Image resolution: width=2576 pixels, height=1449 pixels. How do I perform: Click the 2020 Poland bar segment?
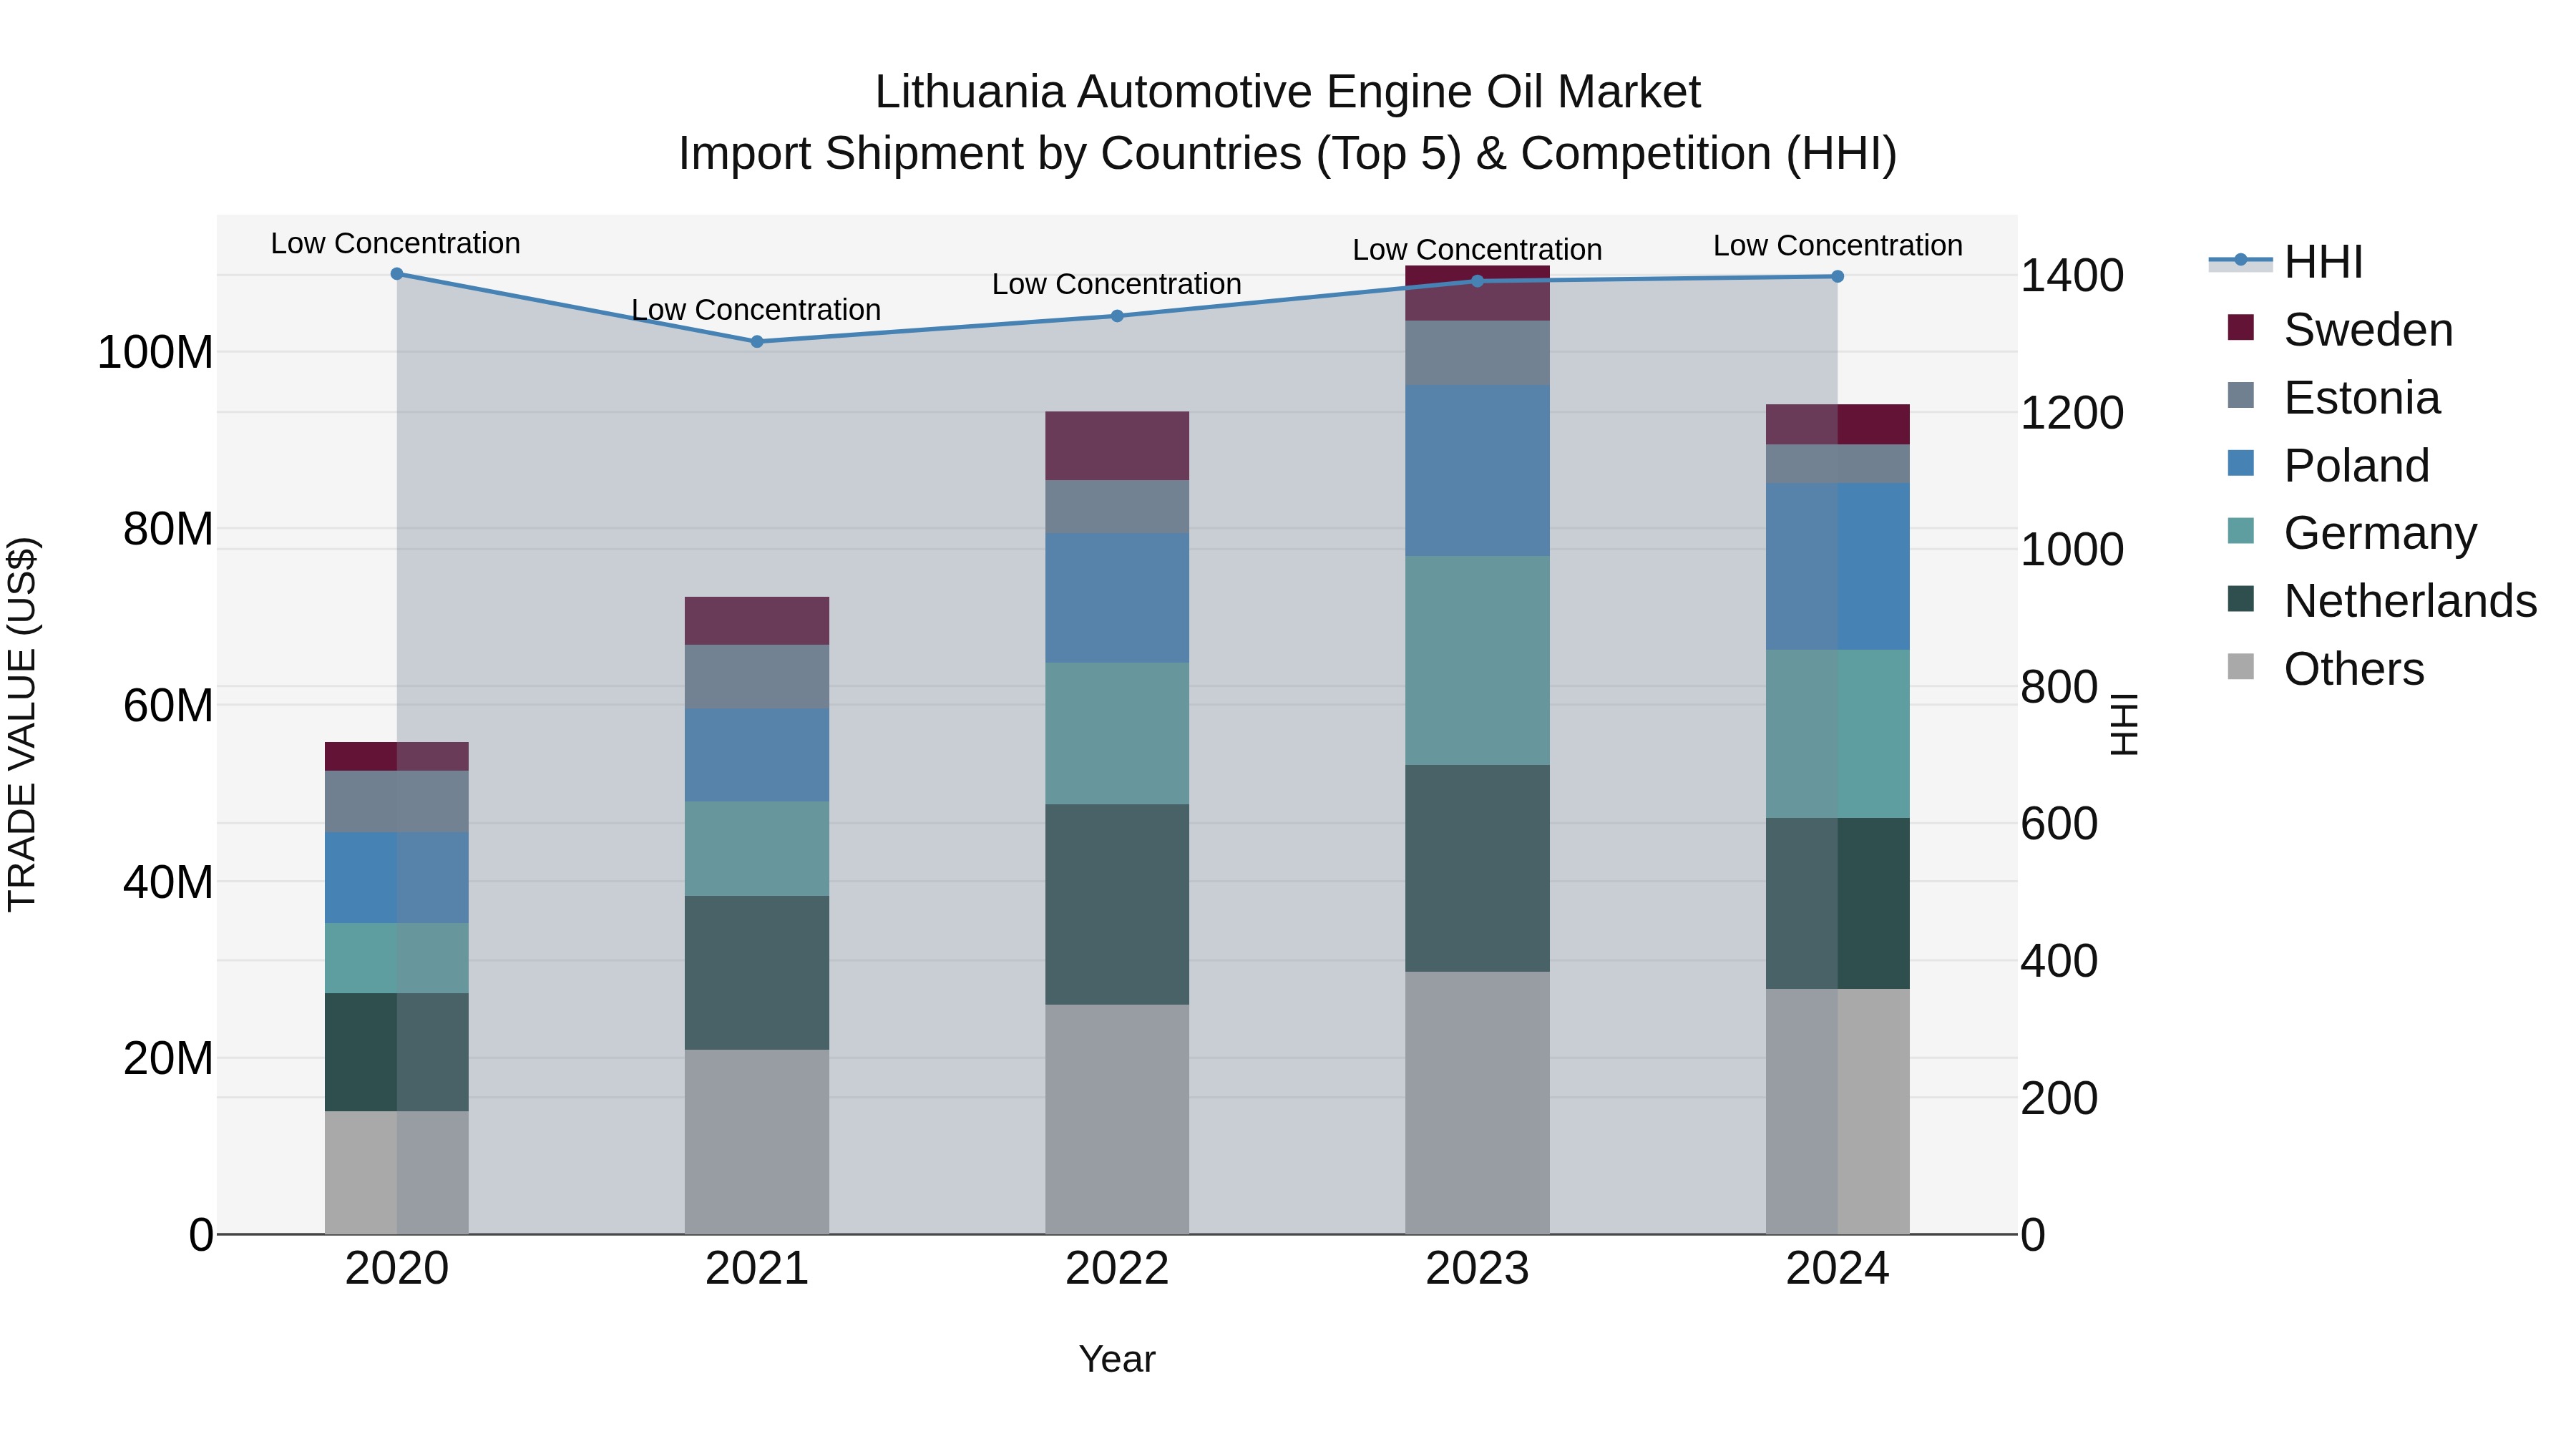coord(397,877)
